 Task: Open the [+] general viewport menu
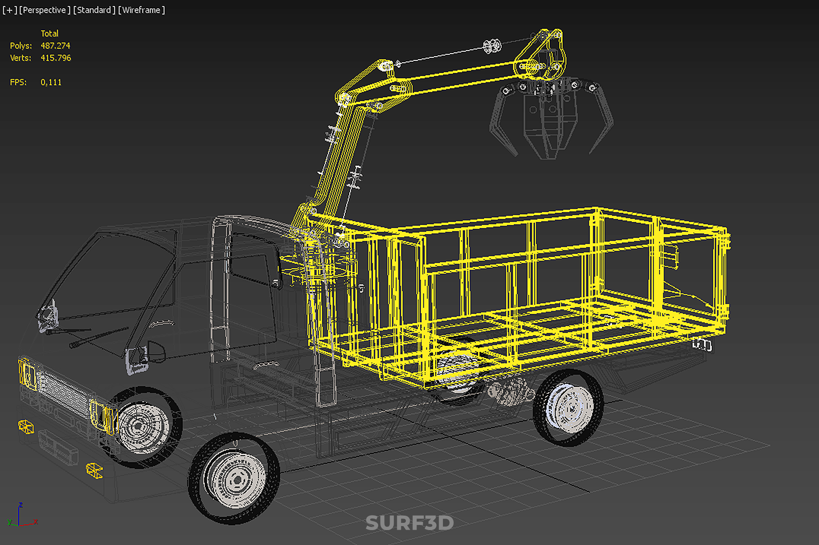click(x=9, y=10)
